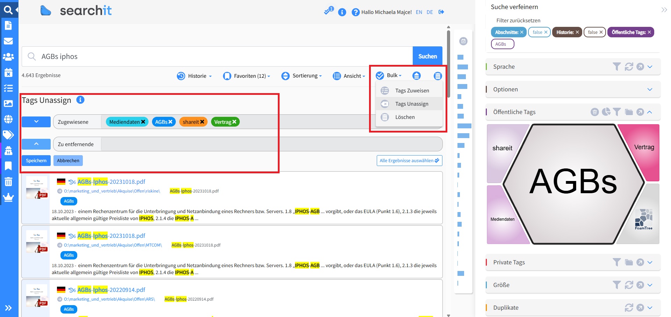The height and width of the screenshot is (317, 671).
Task: Open the tags icon in left sidebar
Action: 8,135
